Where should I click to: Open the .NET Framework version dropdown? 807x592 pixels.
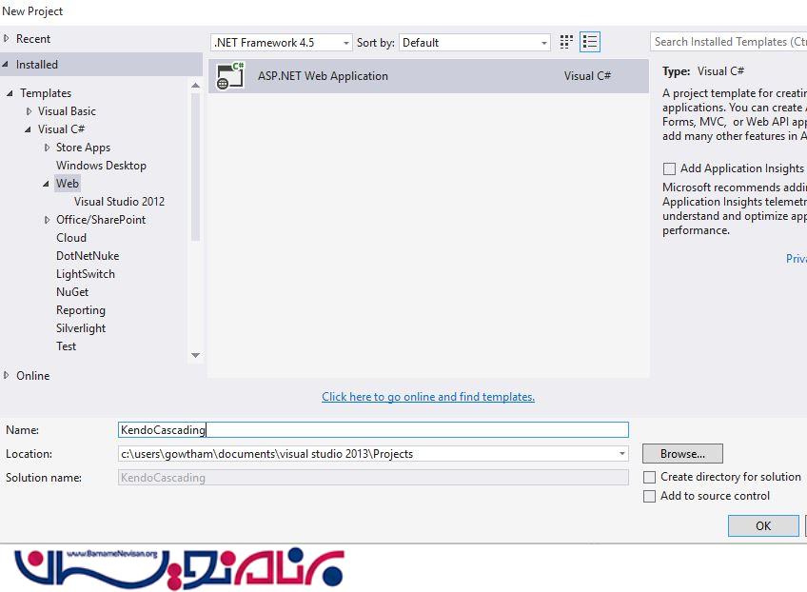[x=281, y=43]
